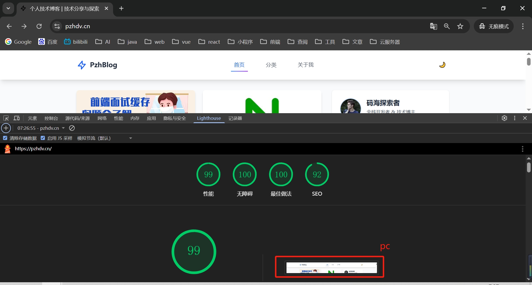Image resolution: width=532 pixels, height=285 pixels.
Task: Click the 关于我 navigation link
Action: pos(305,65)
